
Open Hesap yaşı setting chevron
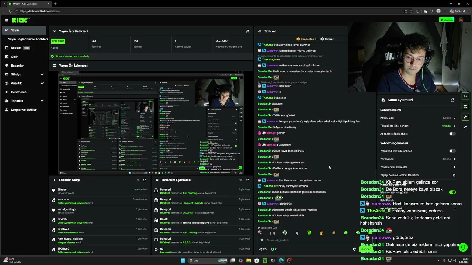[x=454, y=118]
